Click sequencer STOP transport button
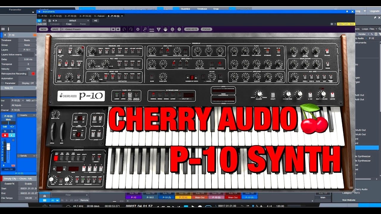Image resolution: width=381 pixels, height=214 pixels. point(77,181)
